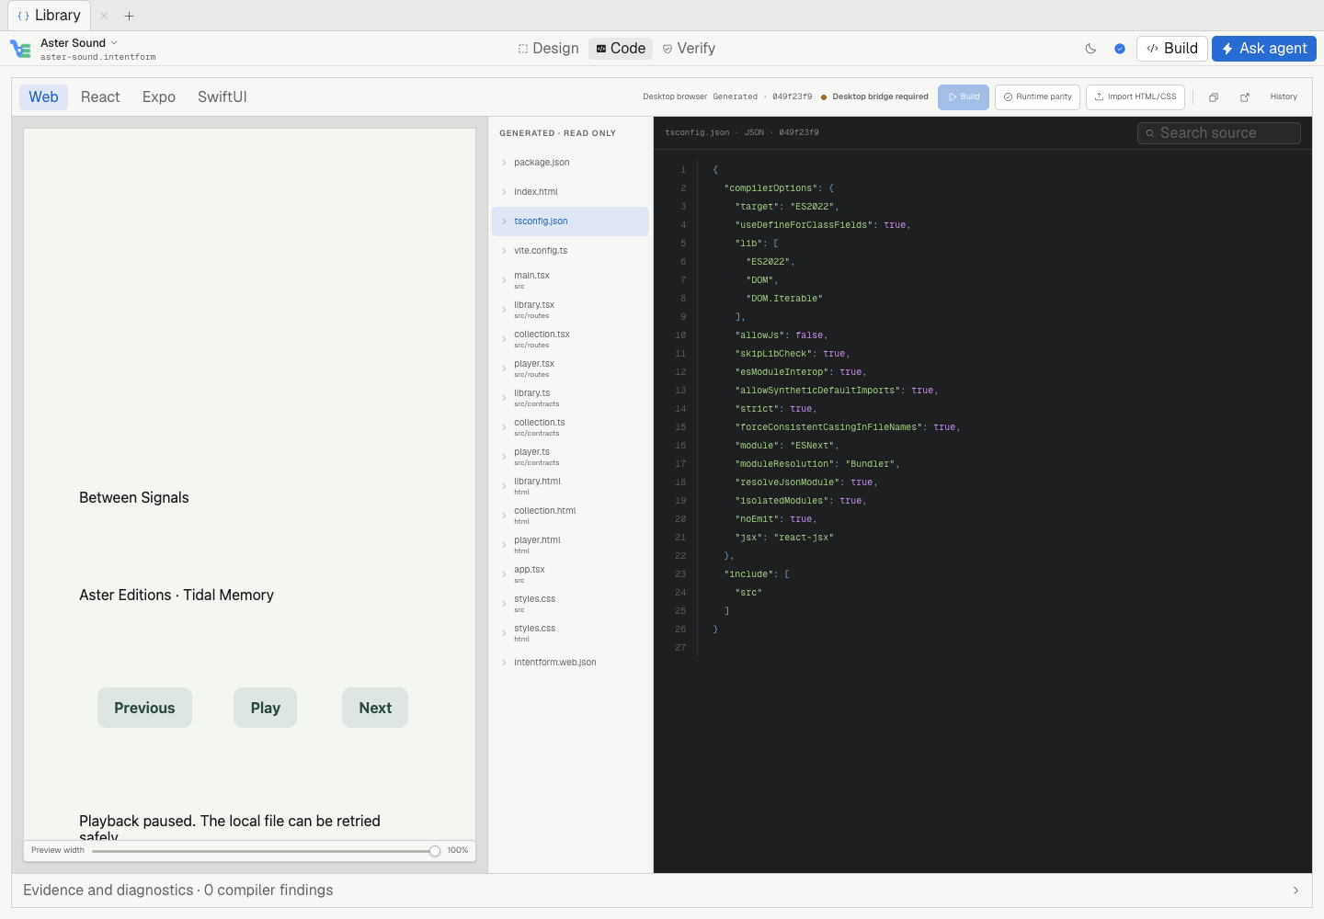Close the Library tab

click(104, 16)
